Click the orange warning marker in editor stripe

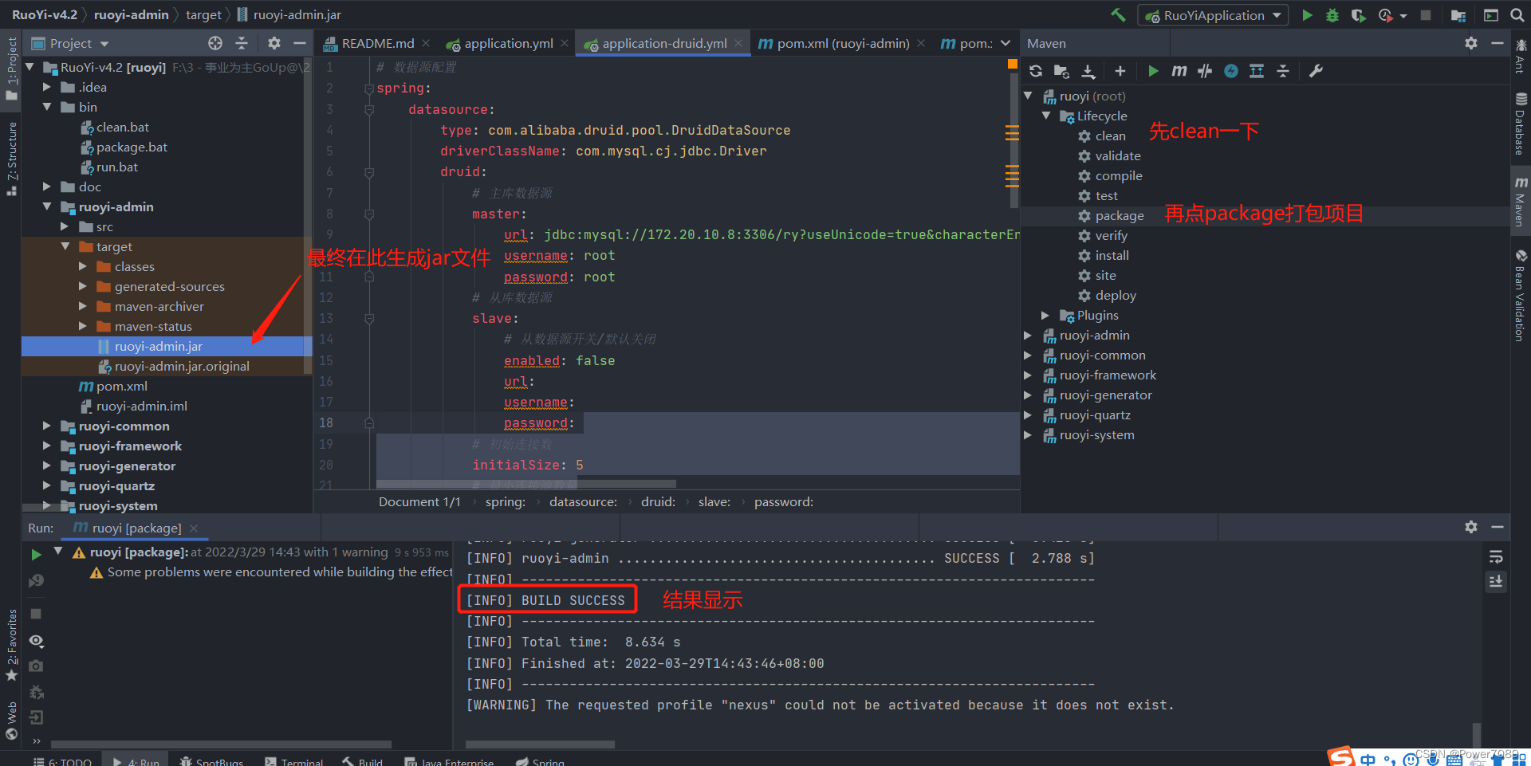tap(1012, 63)
